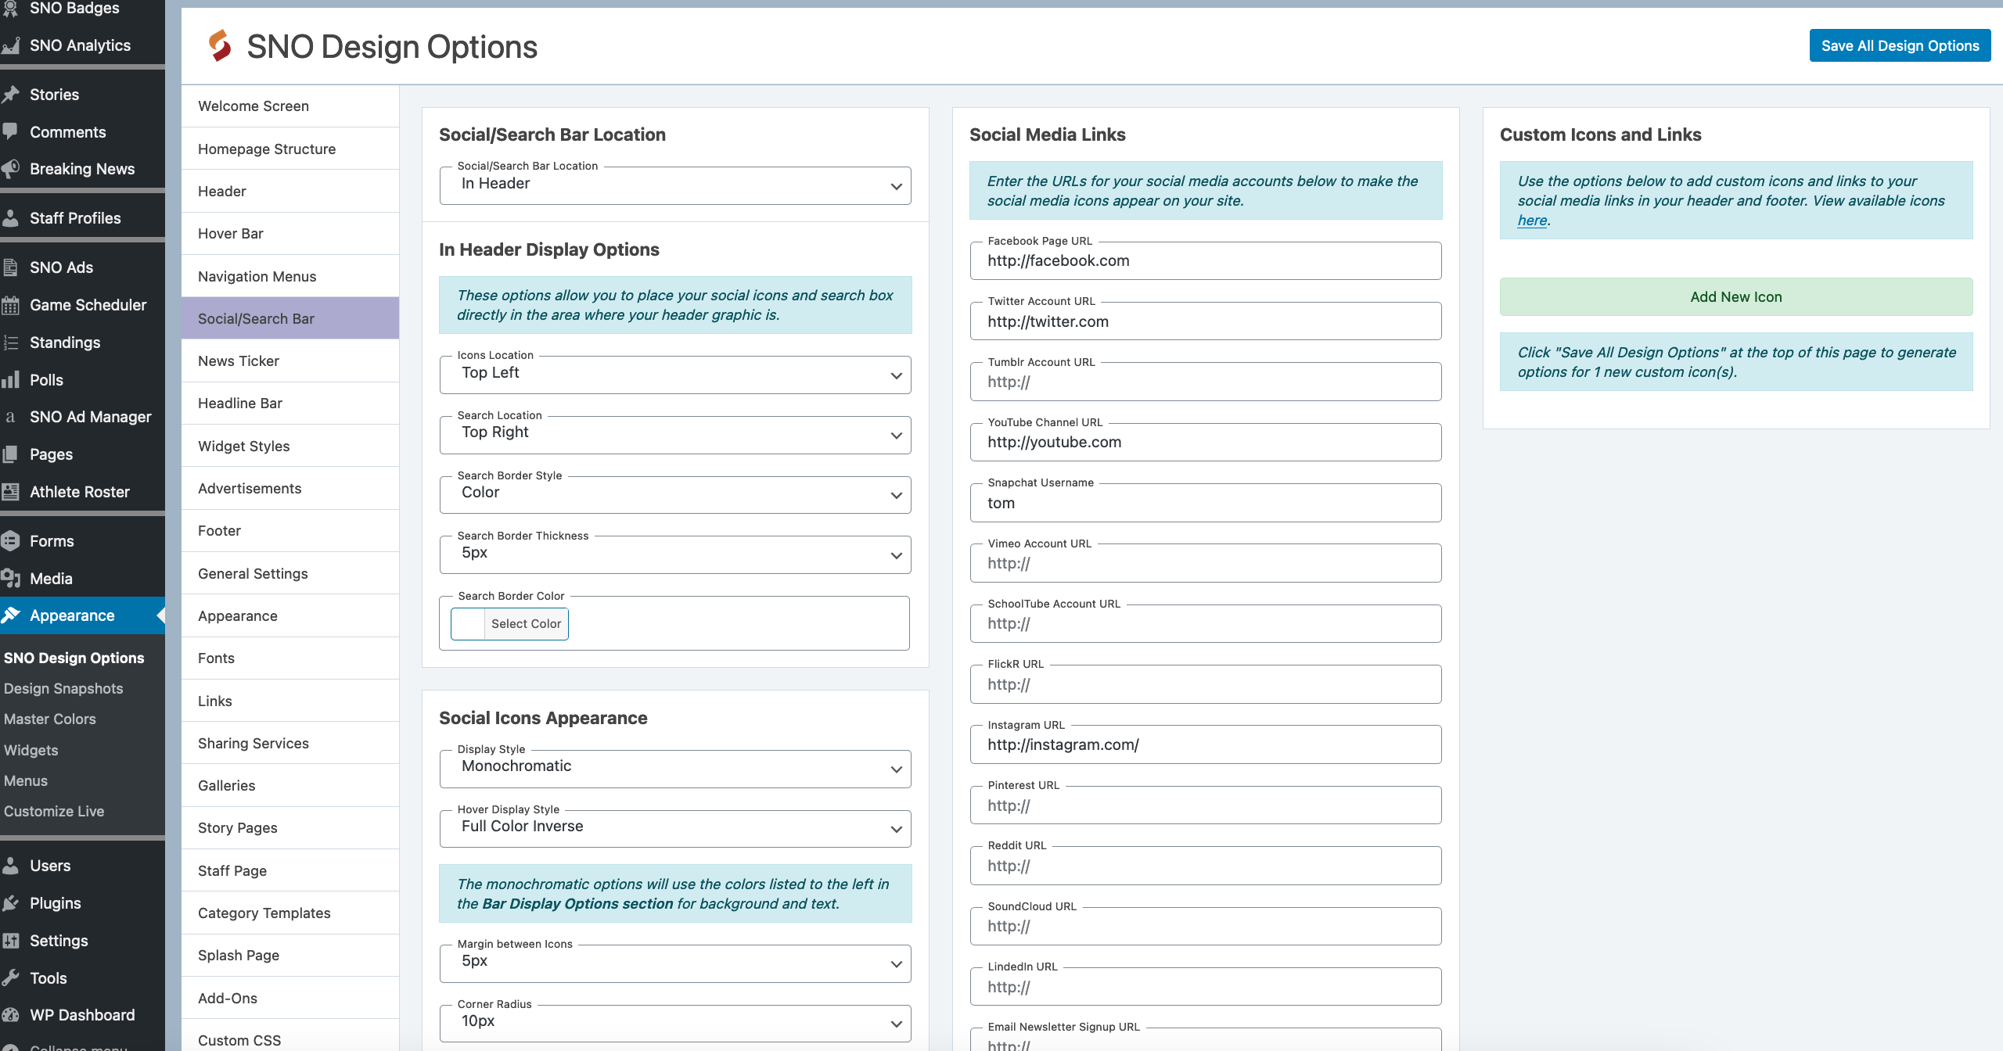Open the Margin between Icons dropdown

[x=675, y=963]
